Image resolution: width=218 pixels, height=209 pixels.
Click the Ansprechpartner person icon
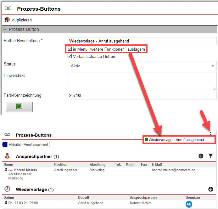tap(8, 156)
